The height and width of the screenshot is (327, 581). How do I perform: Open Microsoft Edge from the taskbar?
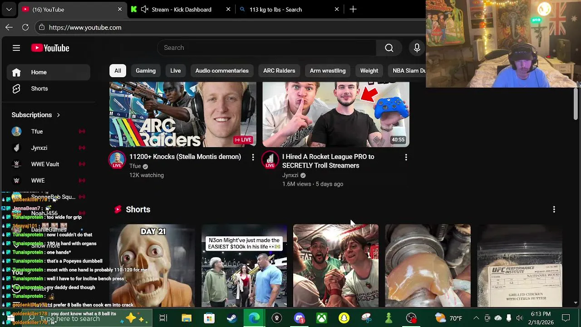click(x=254, y=318)
